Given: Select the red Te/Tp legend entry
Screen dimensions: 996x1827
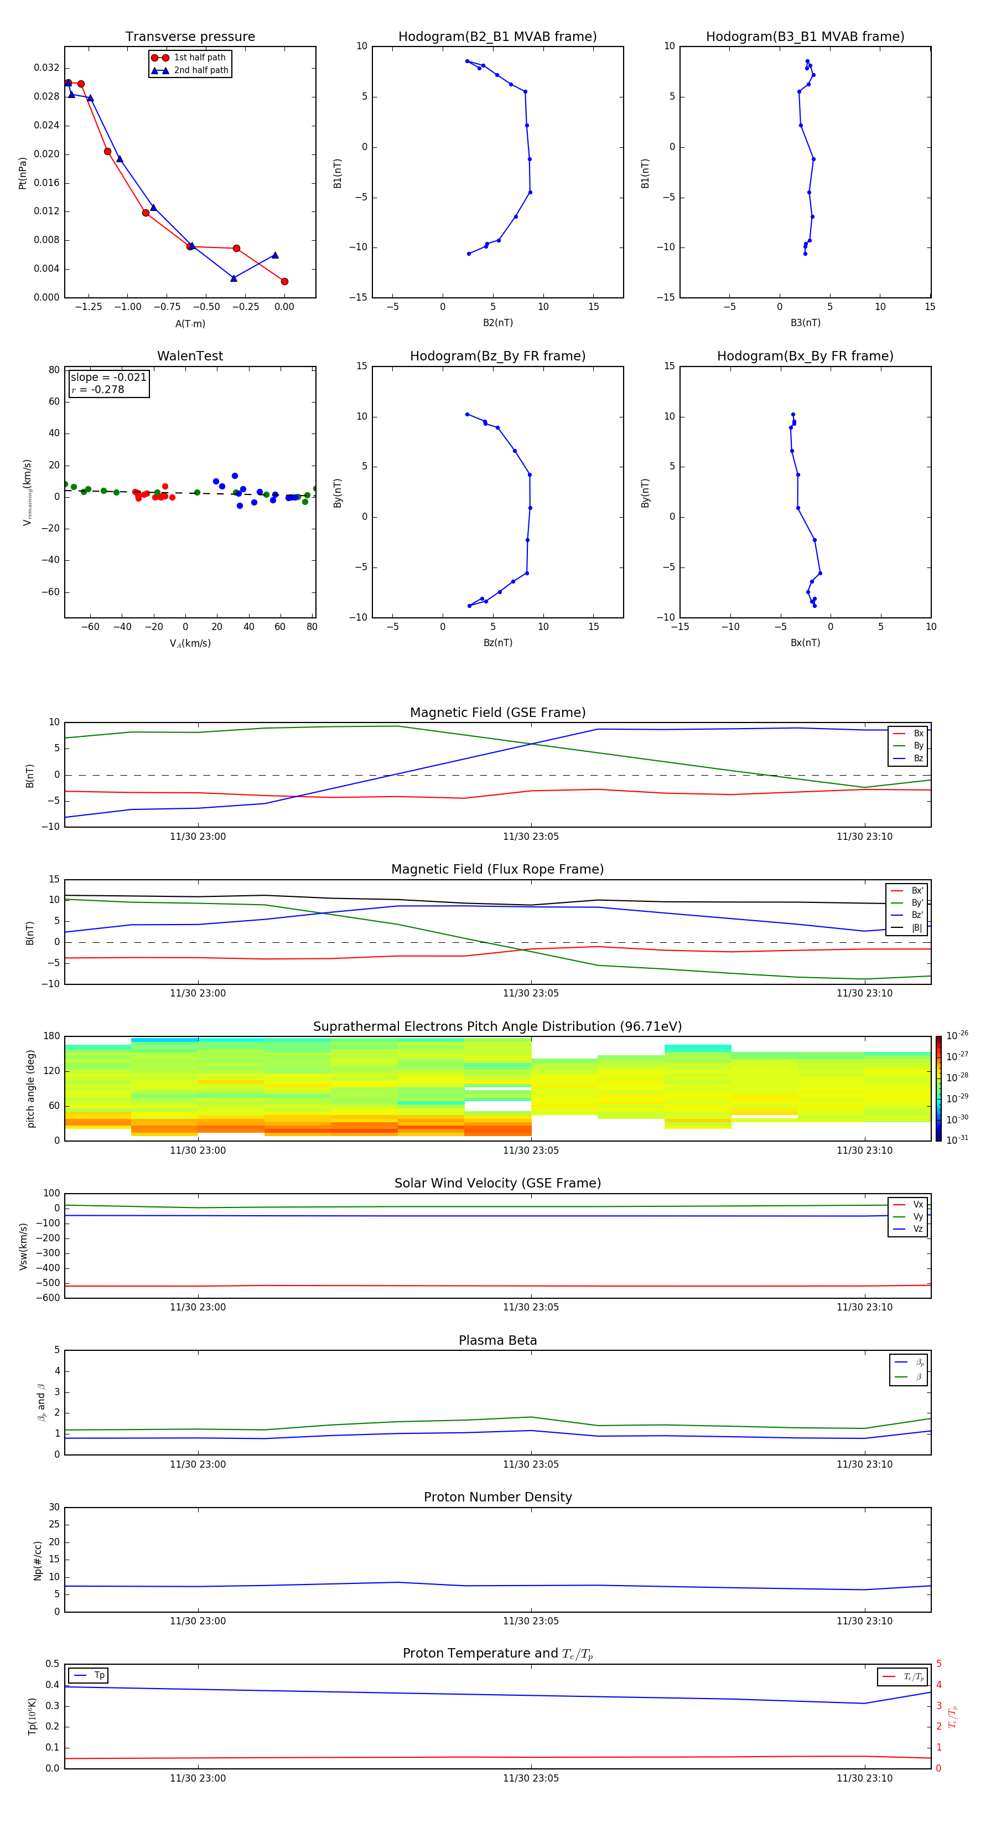Looking at the screenshot, I should click(x=903, y=1676).
